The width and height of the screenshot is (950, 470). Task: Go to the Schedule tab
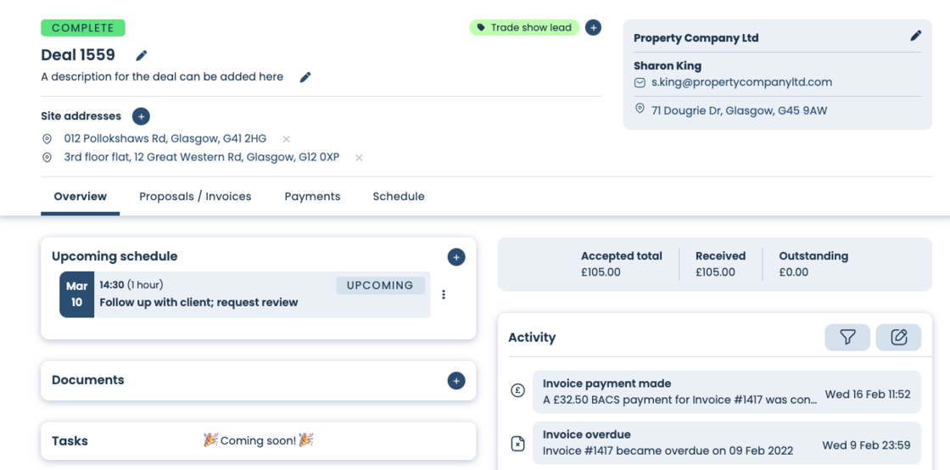[399, 197]
